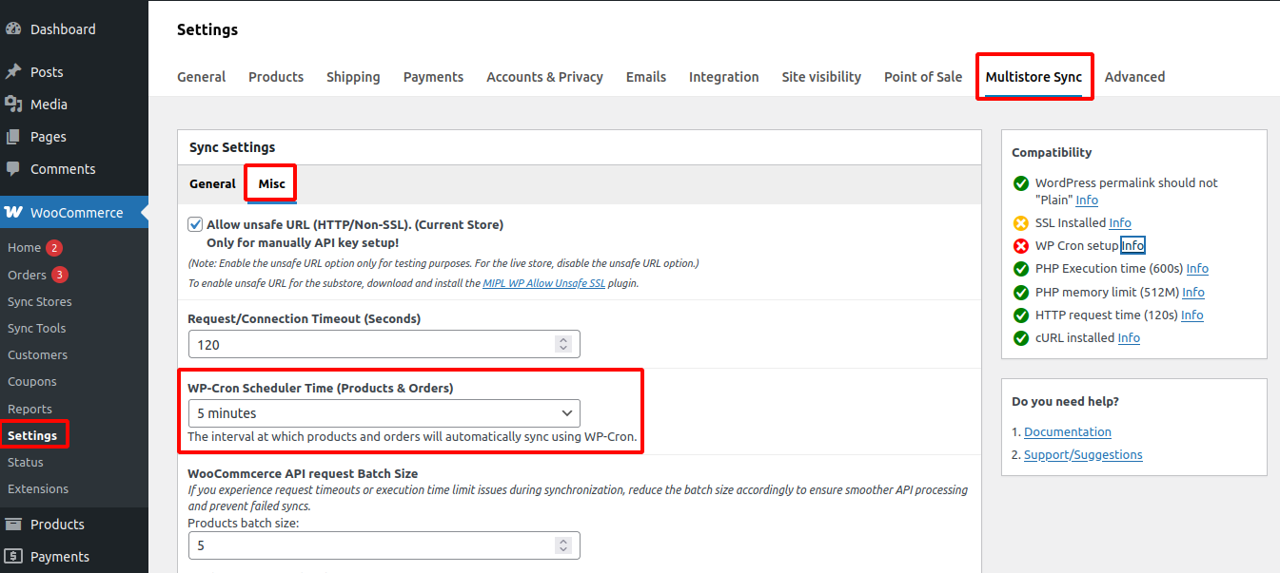Uncheck Allow unsafe URL checkbox
1280x573 pixels.
click(x=195, y=224)
